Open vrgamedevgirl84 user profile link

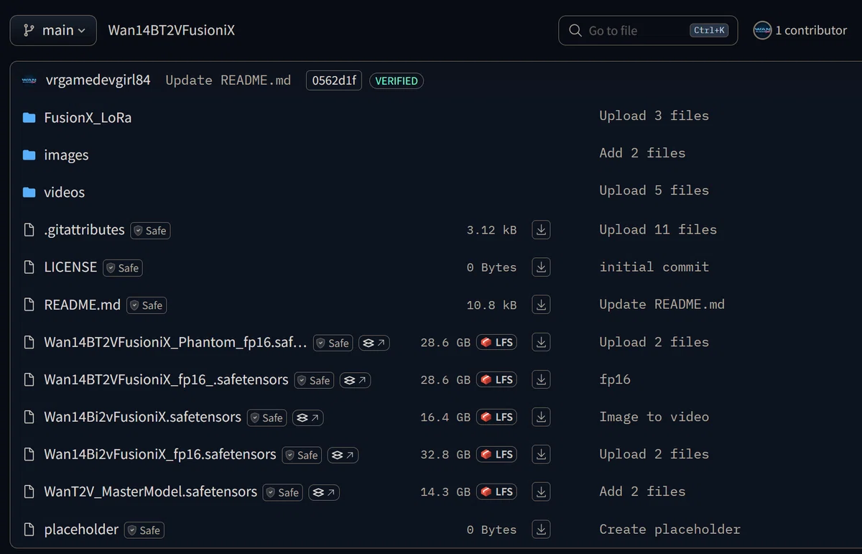pos(98,80)
